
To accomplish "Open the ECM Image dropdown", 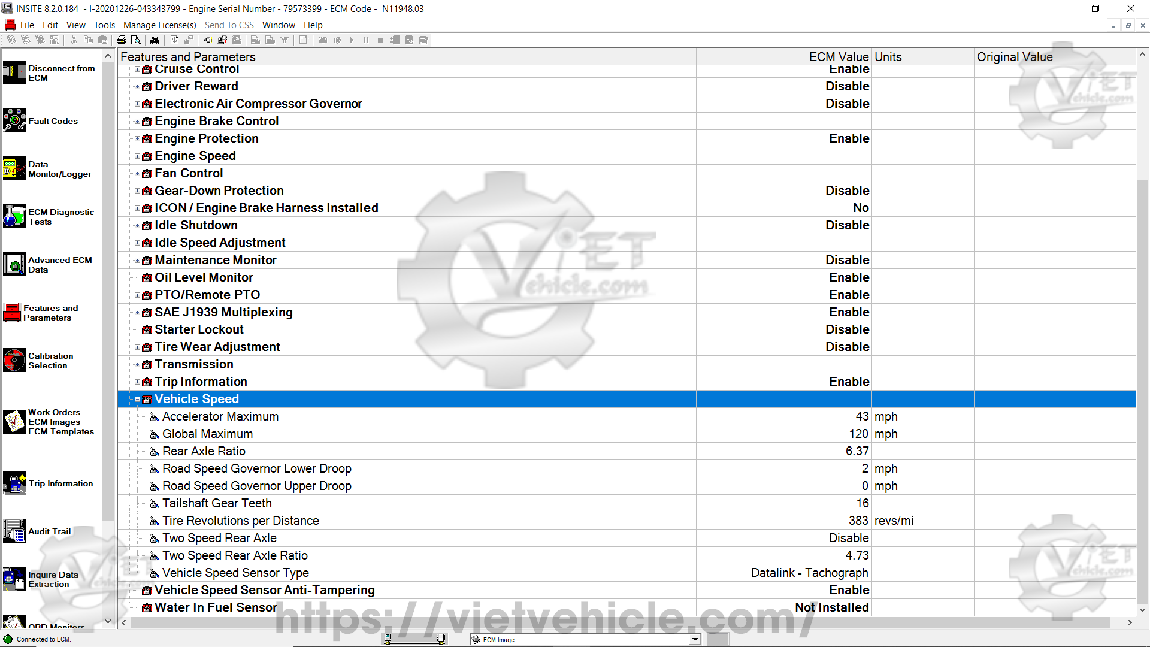I will (695, 640).
